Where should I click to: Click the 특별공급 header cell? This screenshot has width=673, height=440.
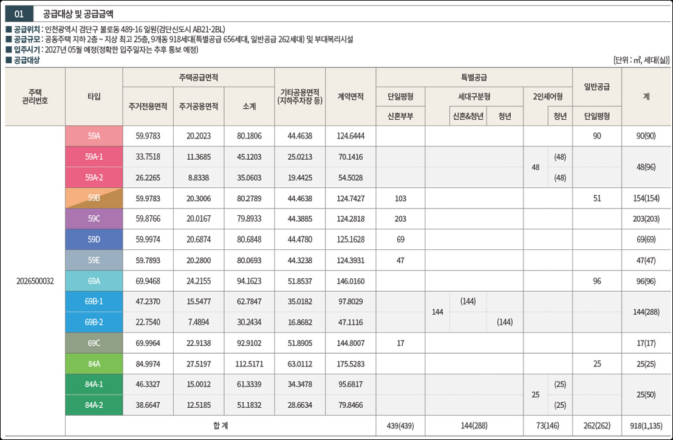[474, 77]
